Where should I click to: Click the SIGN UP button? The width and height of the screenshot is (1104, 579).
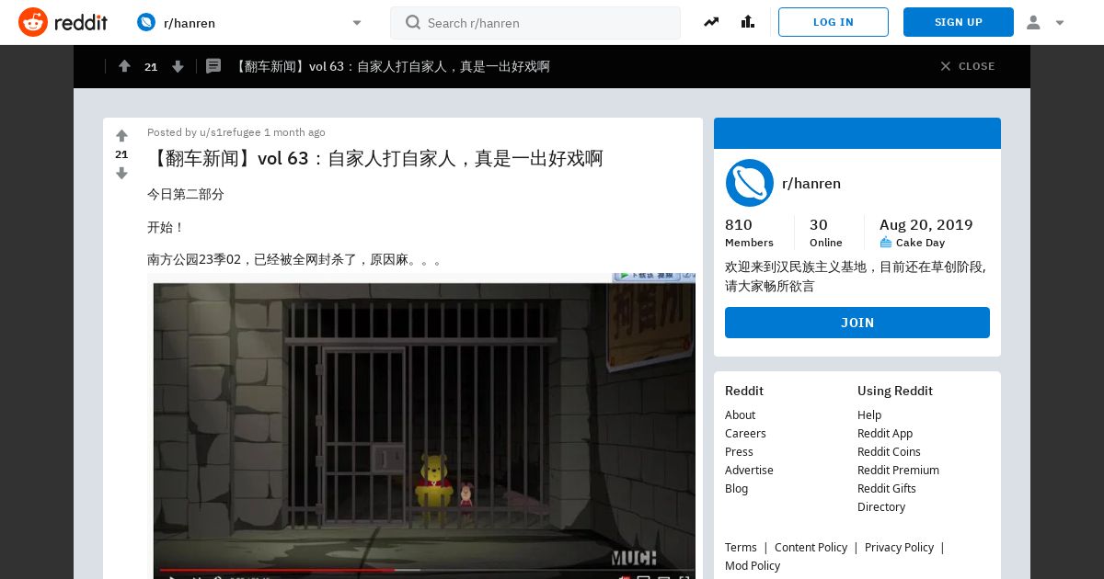point(959,22)
